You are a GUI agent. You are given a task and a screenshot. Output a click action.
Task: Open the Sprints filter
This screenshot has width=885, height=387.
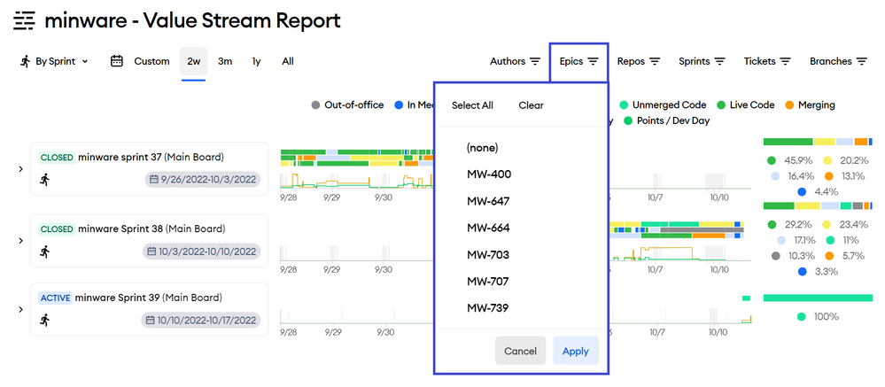coord(702,61)
